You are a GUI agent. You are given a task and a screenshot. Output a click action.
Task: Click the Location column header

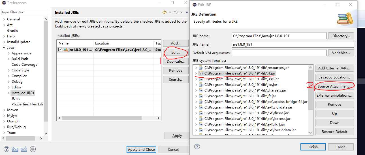tap(124, 43)
